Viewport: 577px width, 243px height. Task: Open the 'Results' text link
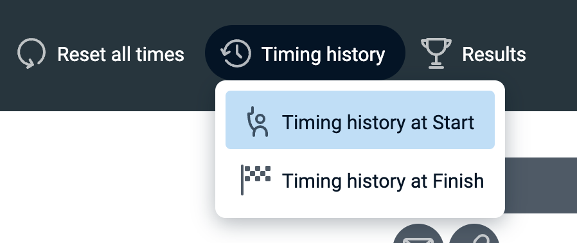point(494,55)
